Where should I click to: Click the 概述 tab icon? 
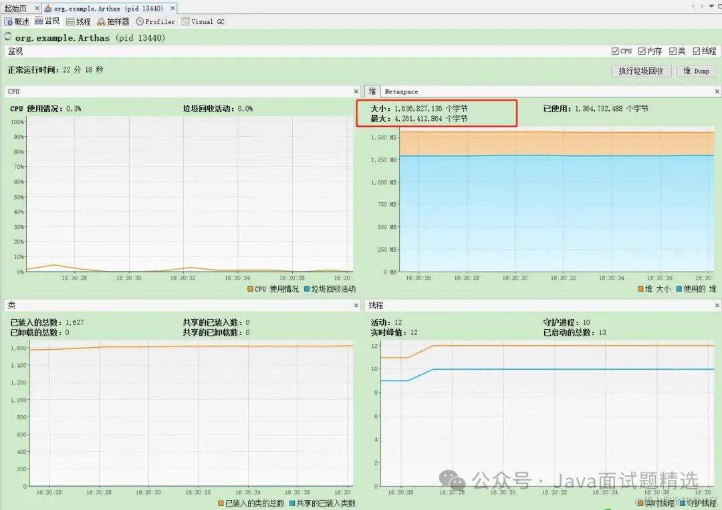point(8,21)
